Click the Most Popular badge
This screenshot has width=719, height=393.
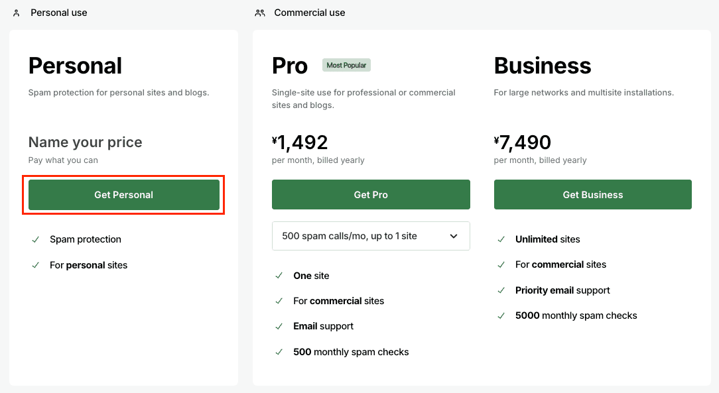[347, 65]
